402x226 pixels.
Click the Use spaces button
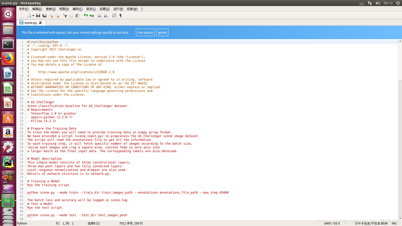click(145, 32)
